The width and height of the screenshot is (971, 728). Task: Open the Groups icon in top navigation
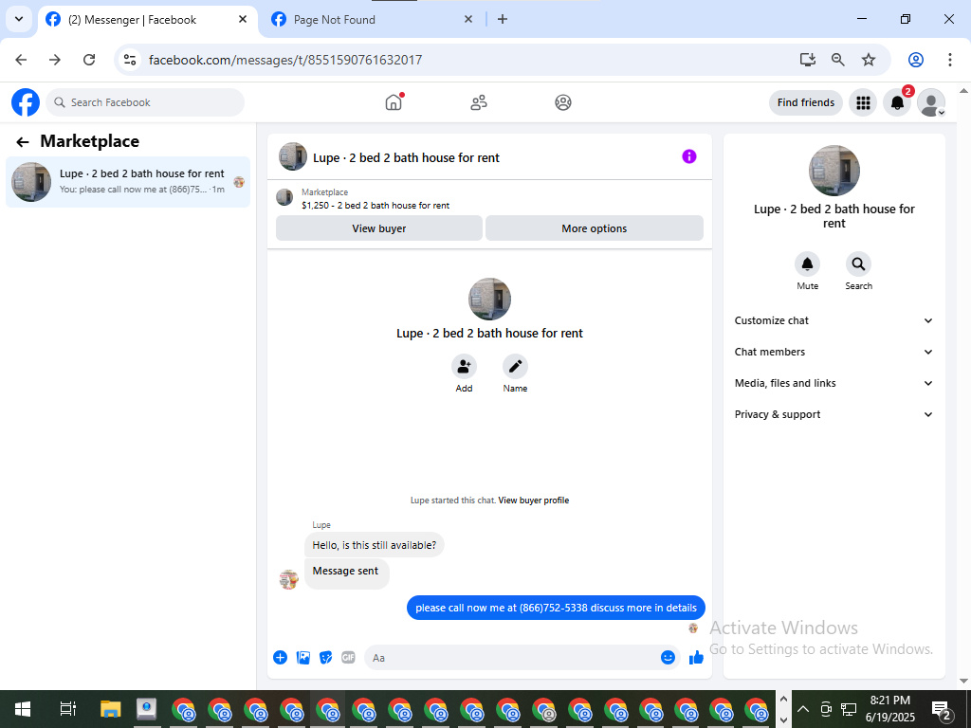(563, 102)
